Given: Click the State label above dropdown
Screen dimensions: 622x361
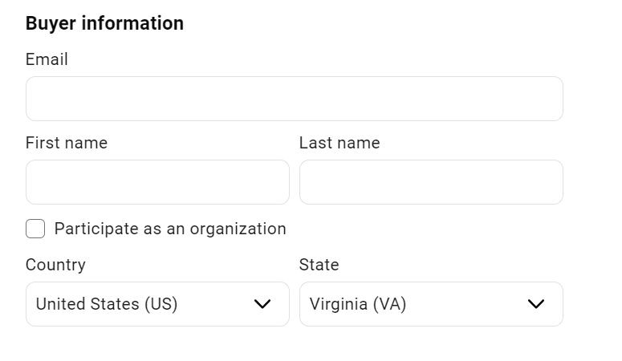Looking at the screenshot, I should [319, 265].
